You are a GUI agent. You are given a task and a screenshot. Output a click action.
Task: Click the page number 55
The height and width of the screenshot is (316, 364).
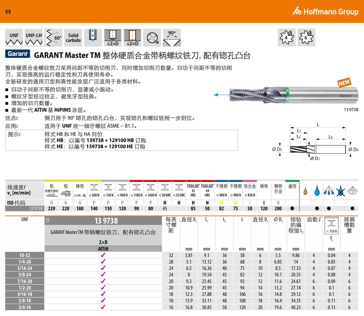(8, 12)
